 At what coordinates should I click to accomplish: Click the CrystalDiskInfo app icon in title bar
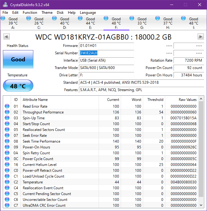click(5, 5)
